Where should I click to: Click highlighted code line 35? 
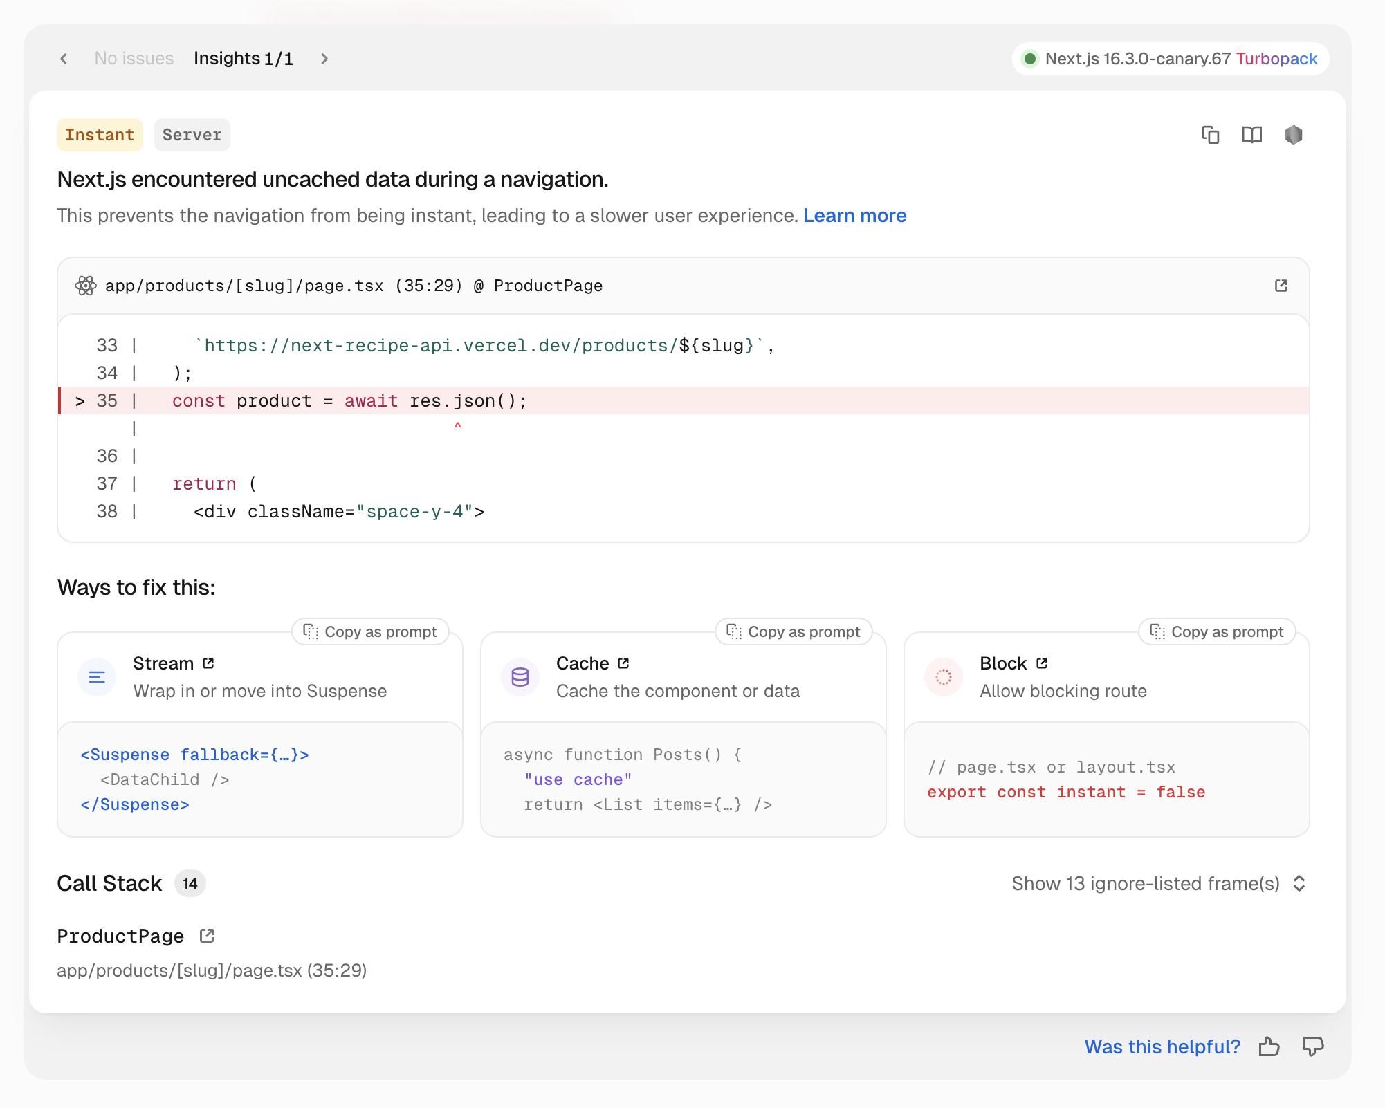coord(684,400)
